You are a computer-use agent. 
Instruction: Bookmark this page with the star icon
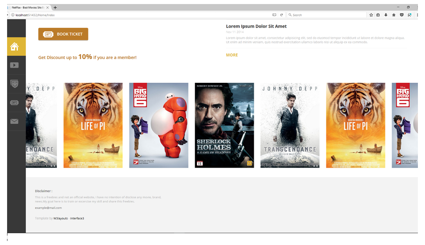click(371, 15)
